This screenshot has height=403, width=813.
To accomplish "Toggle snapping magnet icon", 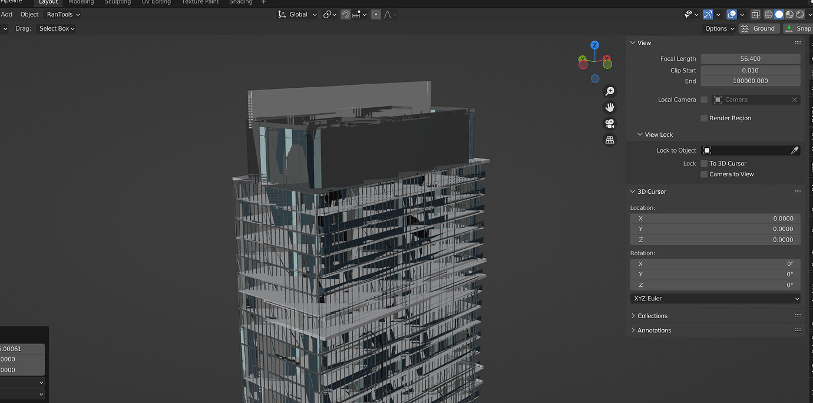I will click(346, 15).
